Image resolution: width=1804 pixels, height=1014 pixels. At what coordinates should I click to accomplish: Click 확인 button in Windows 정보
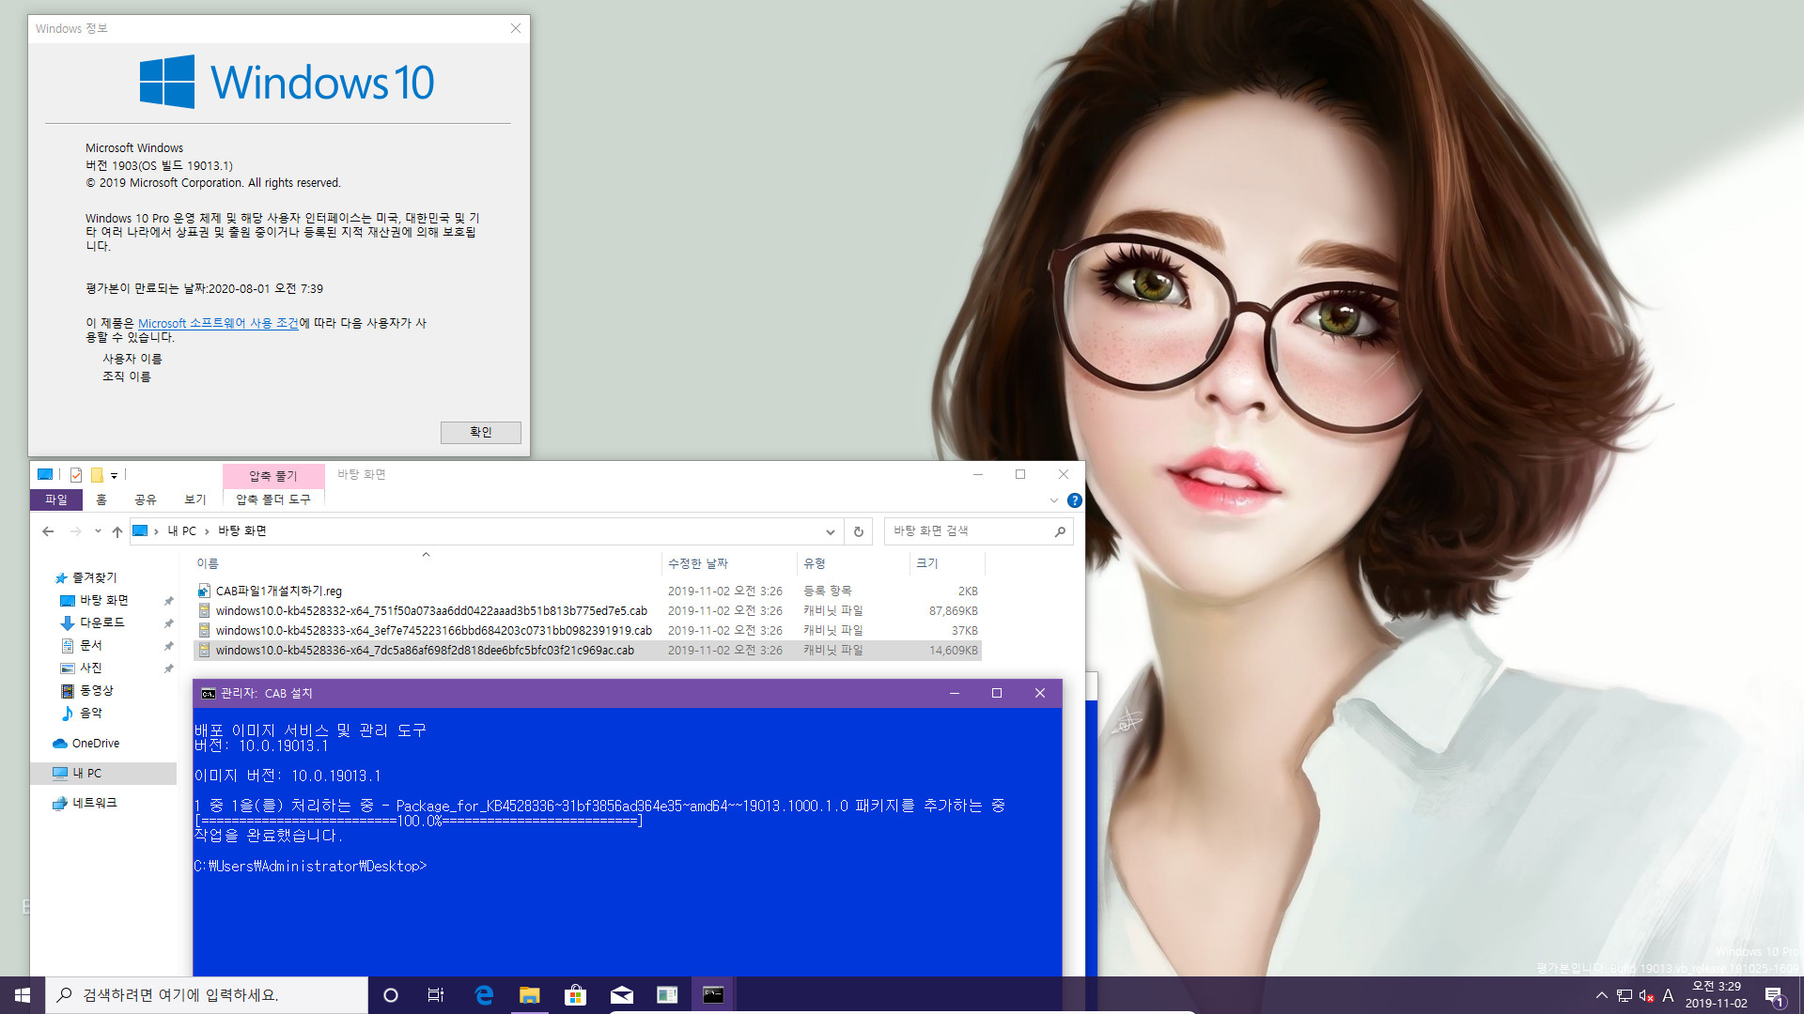coord(481,432)
